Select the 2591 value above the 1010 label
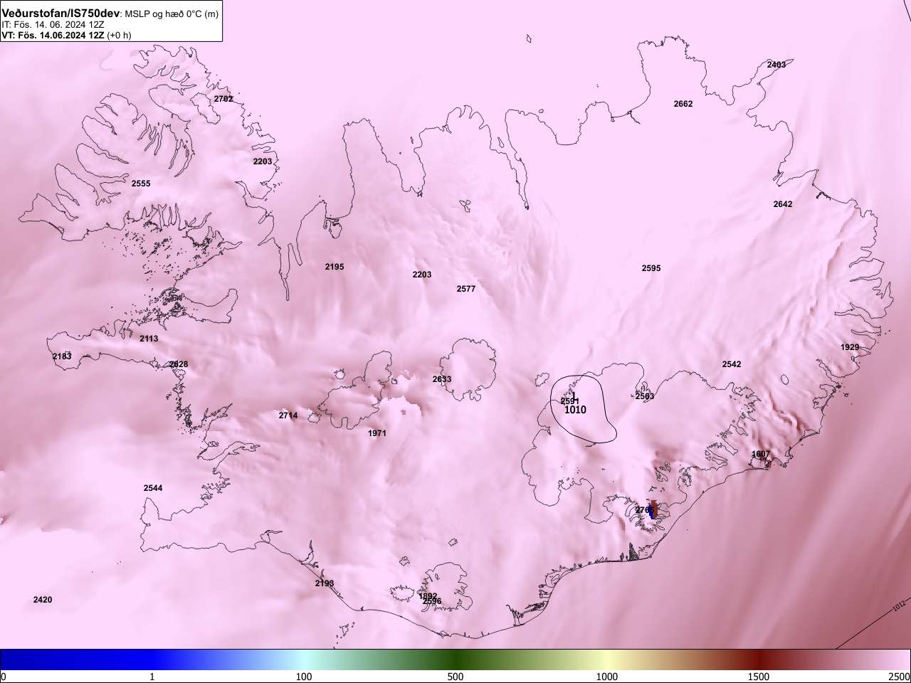The width and height of the screenshot is (911, 683). coord(570,401)
